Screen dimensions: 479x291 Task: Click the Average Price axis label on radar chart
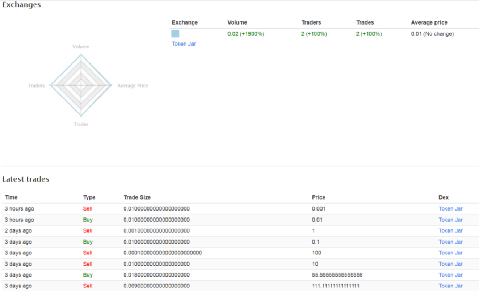(x=133, y=85)
